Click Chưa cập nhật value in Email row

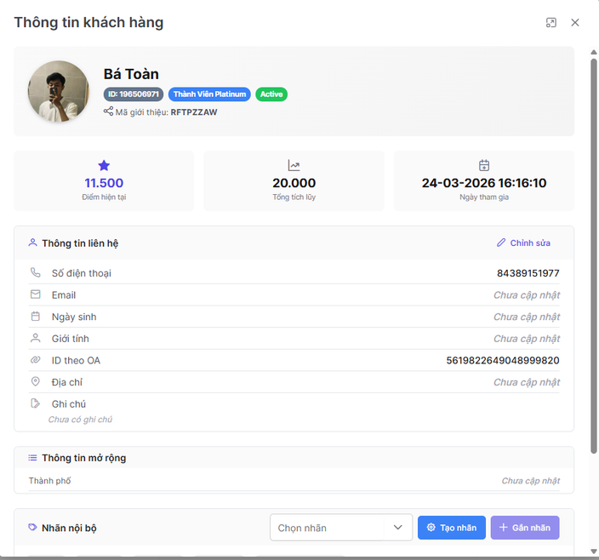pyautogui.click(x=527, y=295)
